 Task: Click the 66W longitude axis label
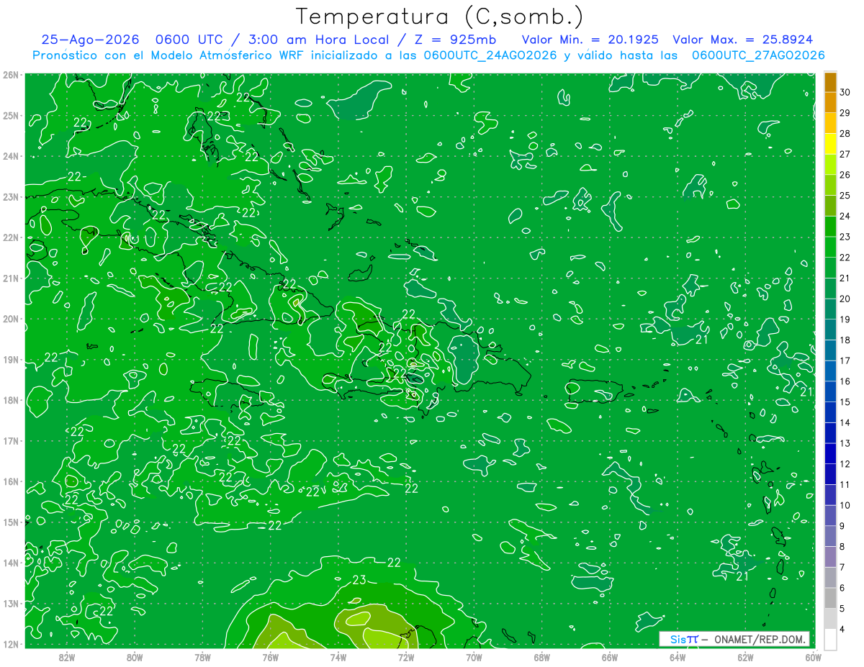click(610, 656)
